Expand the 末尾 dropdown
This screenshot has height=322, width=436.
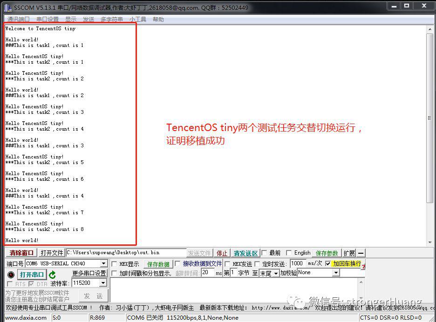pos(276,273)
